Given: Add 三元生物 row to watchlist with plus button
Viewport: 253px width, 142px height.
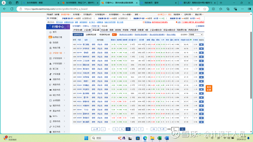Looking at the screenshot, I should (x=201, y=61).
